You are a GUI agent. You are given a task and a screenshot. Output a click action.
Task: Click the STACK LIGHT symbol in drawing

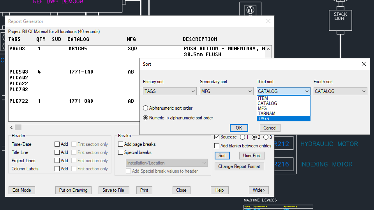click(x=340, y=20)
